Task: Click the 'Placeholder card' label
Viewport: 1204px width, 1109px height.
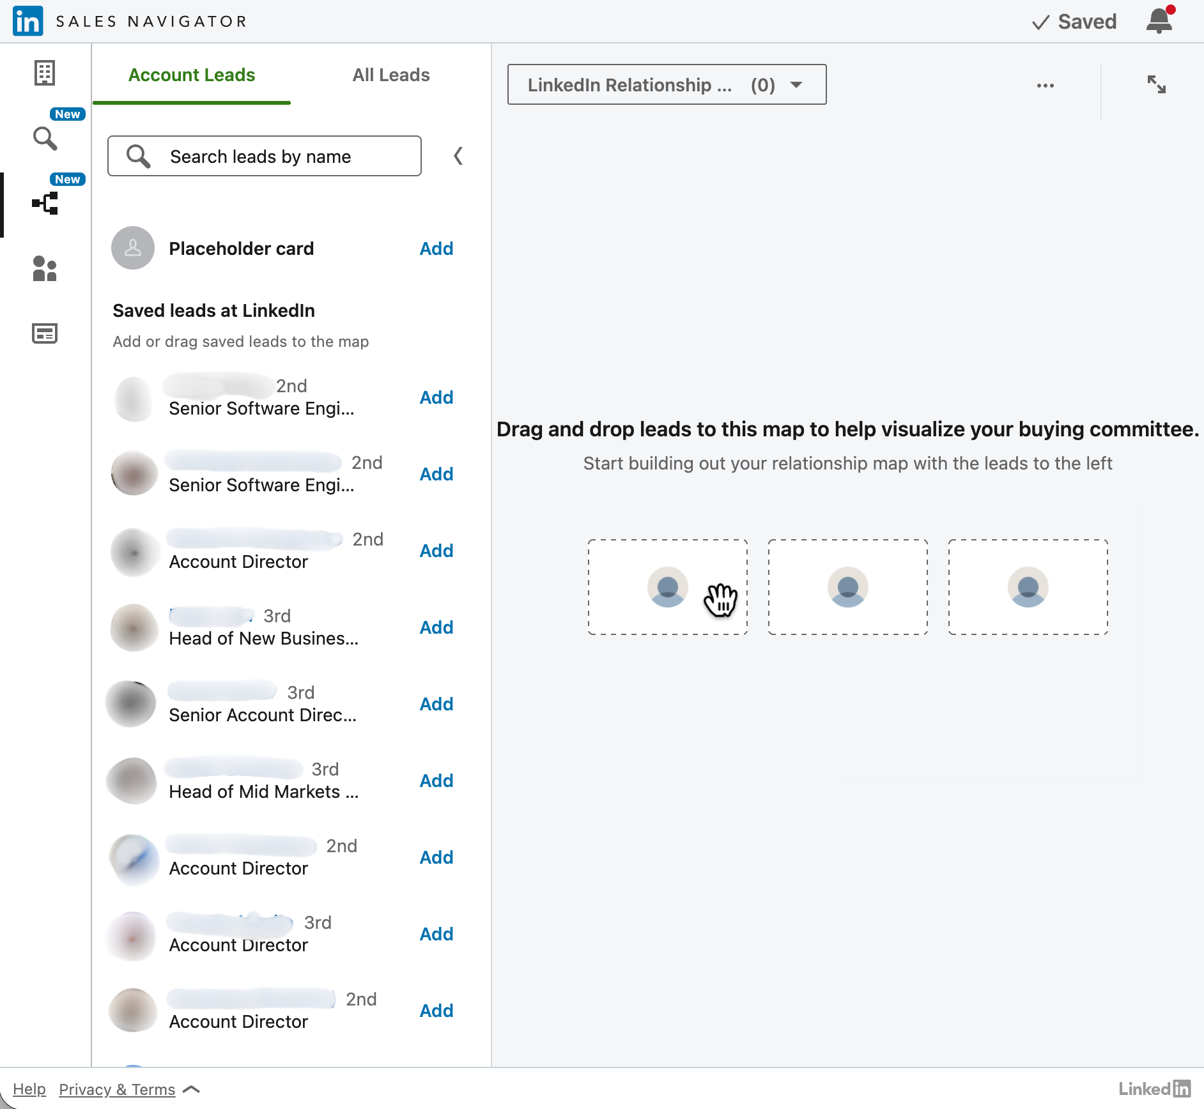Action: (x=242, y=249)
